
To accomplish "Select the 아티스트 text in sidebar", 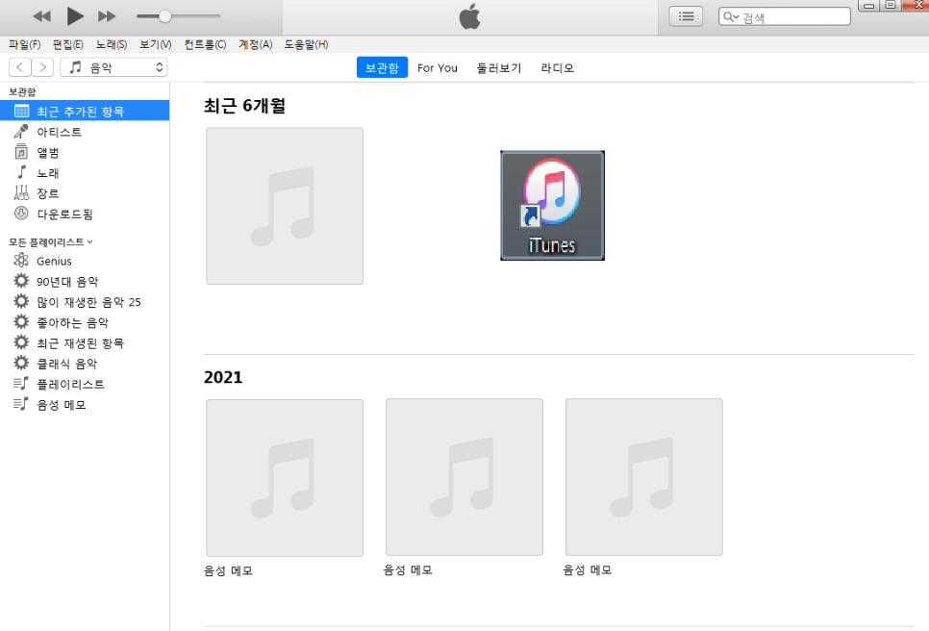I will pyautogui.click(x=60, y=132).
